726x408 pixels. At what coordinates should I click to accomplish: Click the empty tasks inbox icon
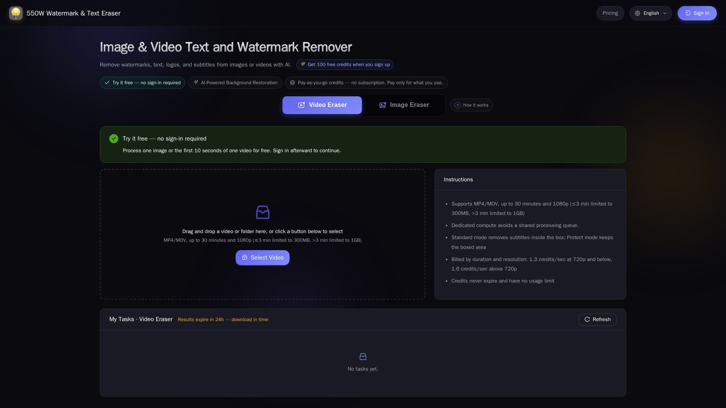point(363,357)
